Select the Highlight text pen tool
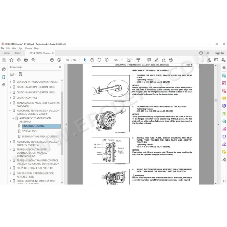 [156, 60]
